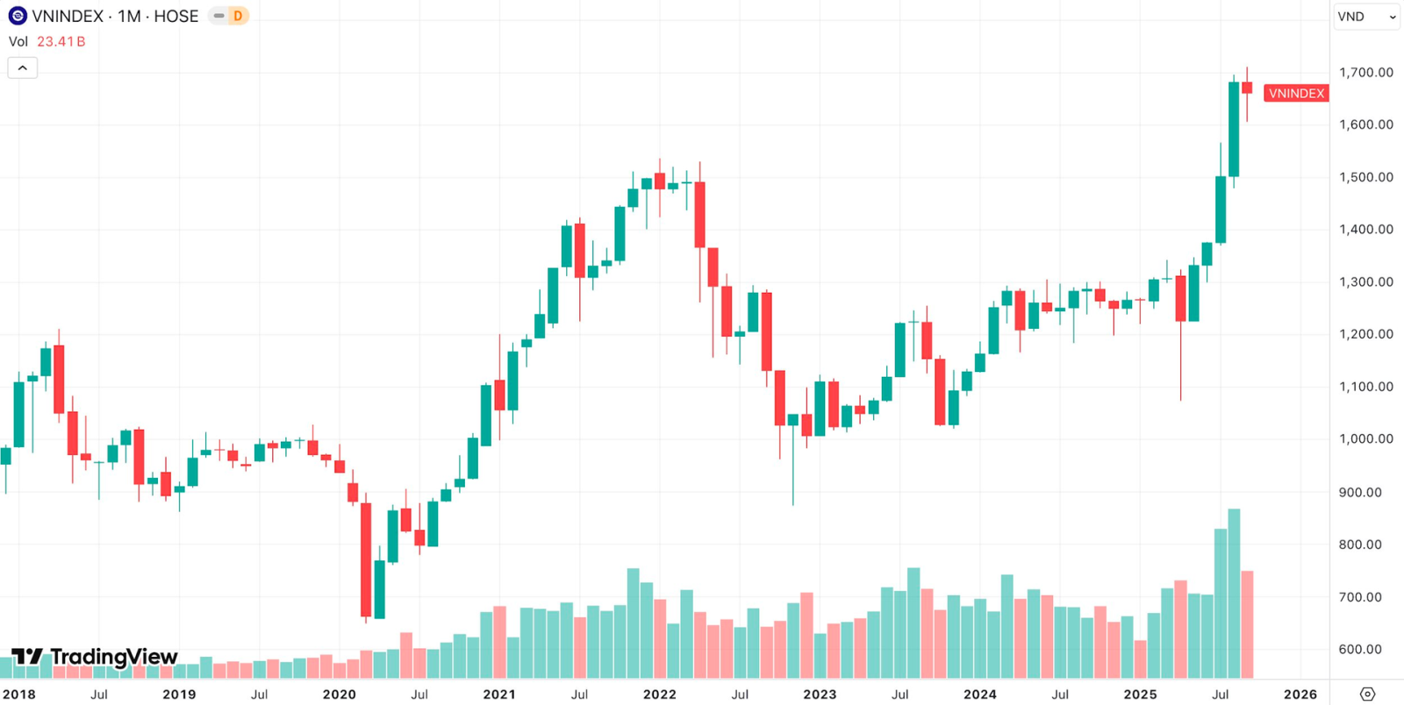Click the gray dash market status indicator

point(218,16)
